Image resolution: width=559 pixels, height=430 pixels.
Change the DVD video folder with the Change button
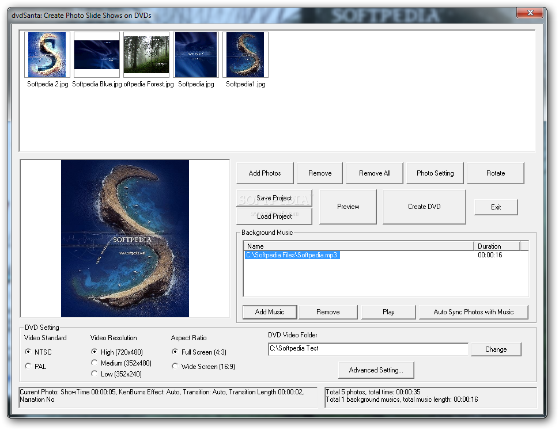point(496,349)
